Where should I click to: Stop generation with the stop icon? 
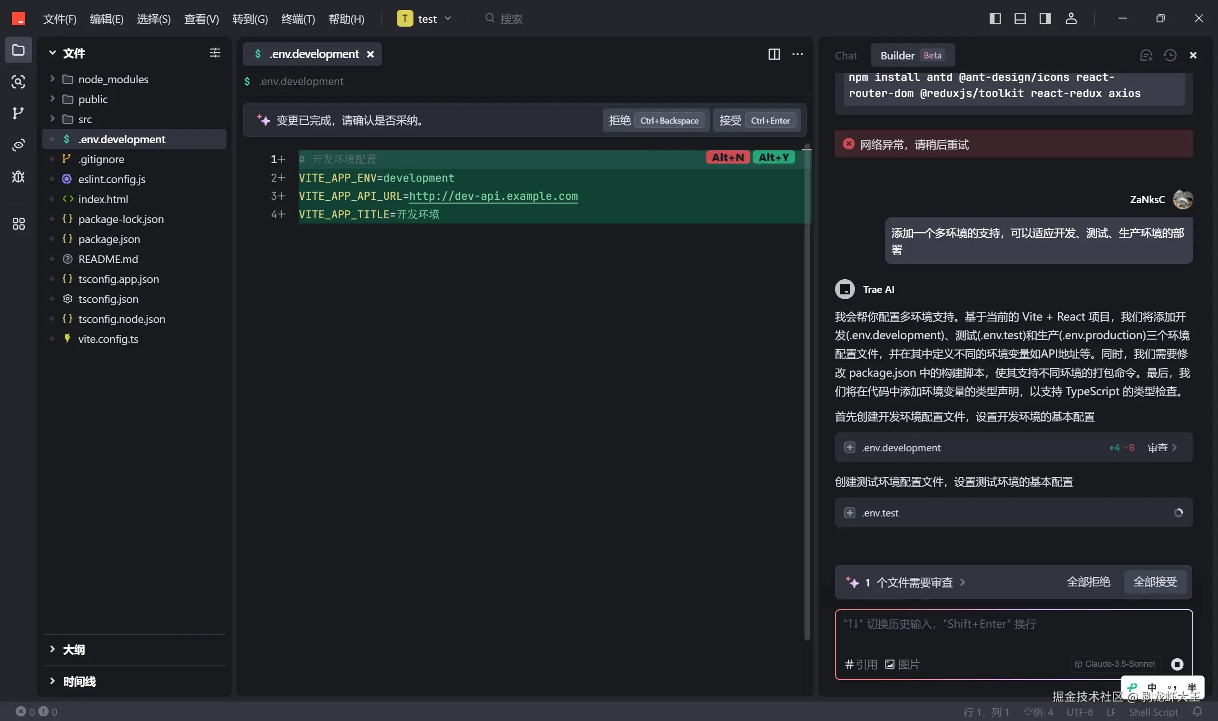point(1177,663)
